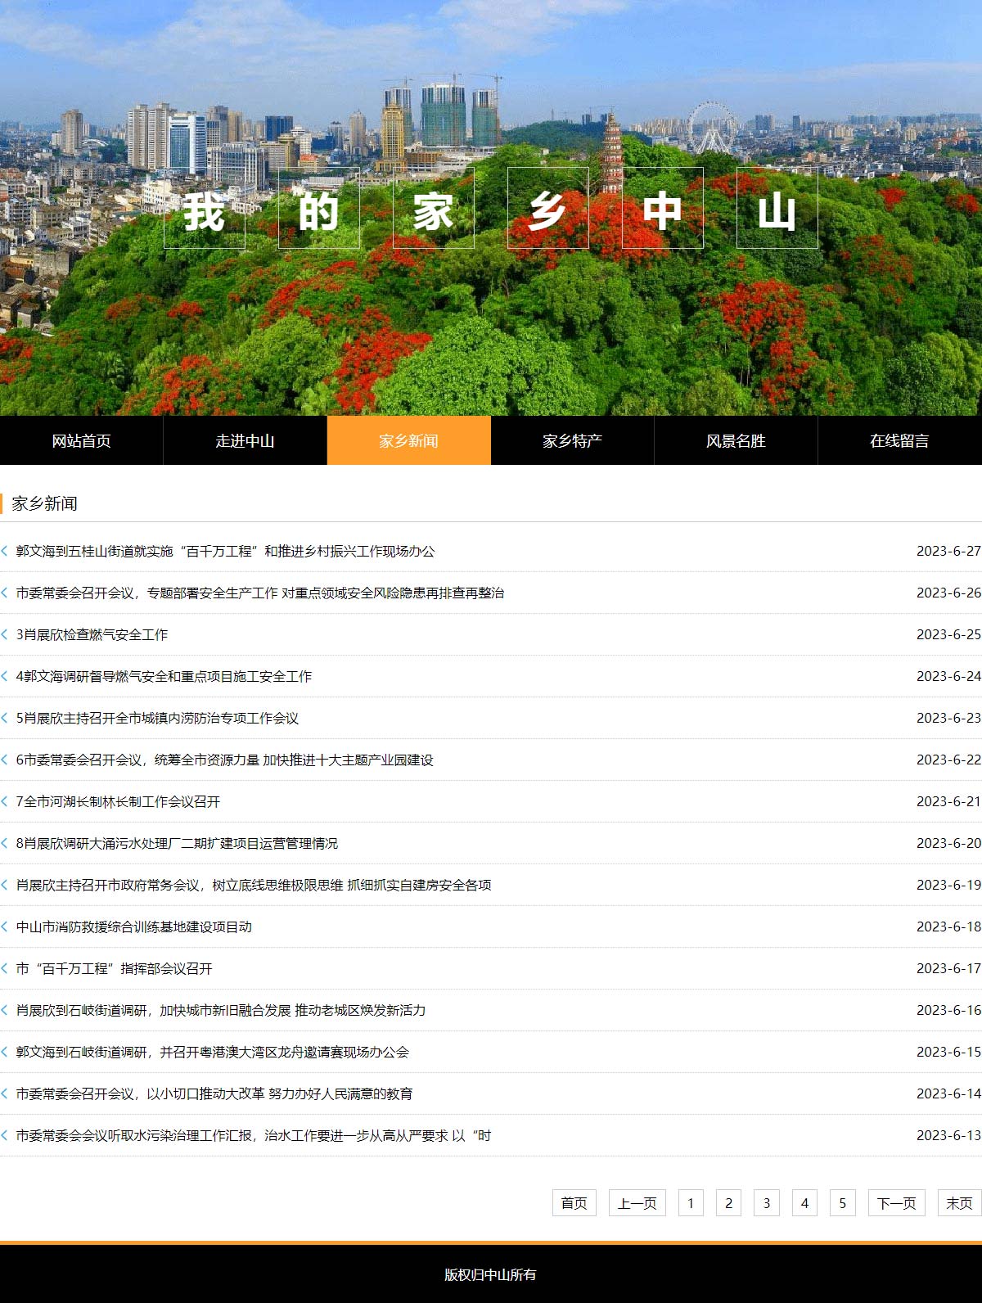Click the arrow icon beside 3肖展欣检查燃气安全工作
Screen dimensions: 982x1303
click(5, 635)
